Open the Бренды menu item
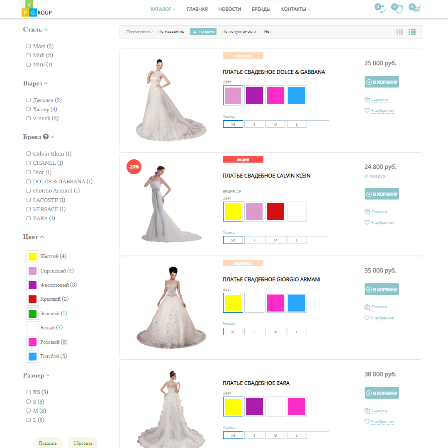 [x=261, y=9]
